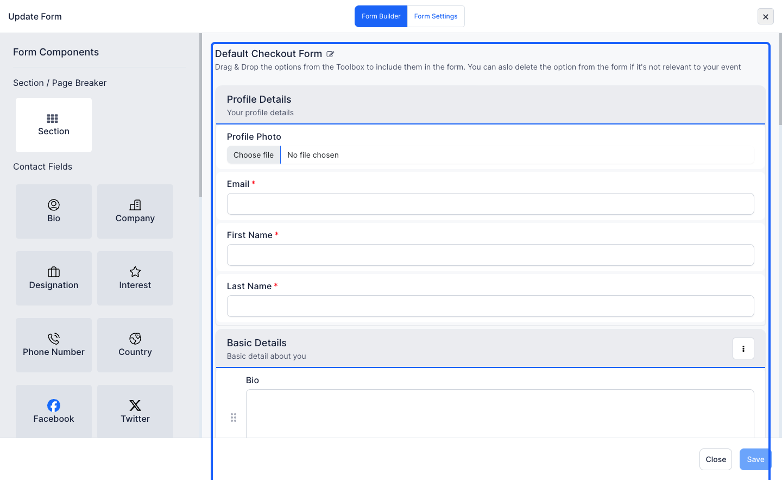Click Choose file for Profile Photo
The height and width of the screenshot is (480, 782).
click(x=254, y=155)
